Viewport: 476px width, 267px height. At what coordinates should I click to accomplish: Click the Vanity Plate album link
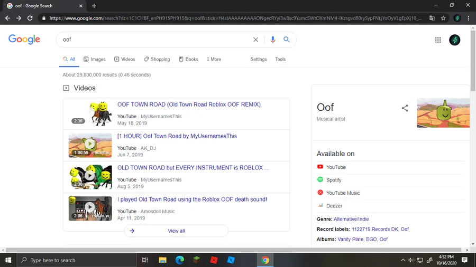pyautogui.click(x=350, y=239)
